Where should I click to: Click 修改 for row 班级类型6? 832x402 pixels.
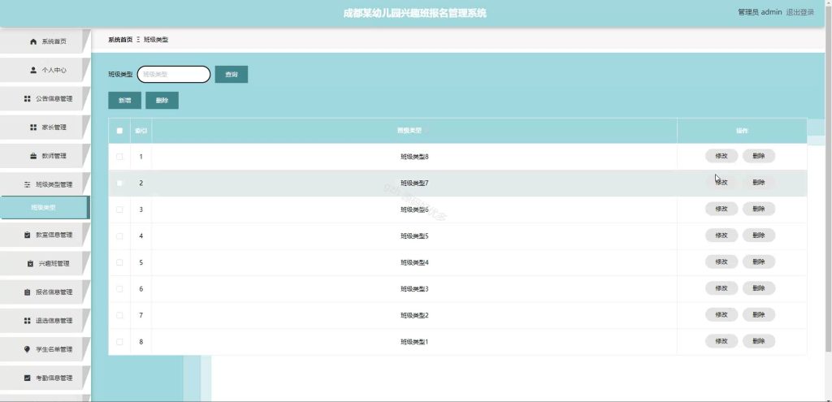coord(721,209)
